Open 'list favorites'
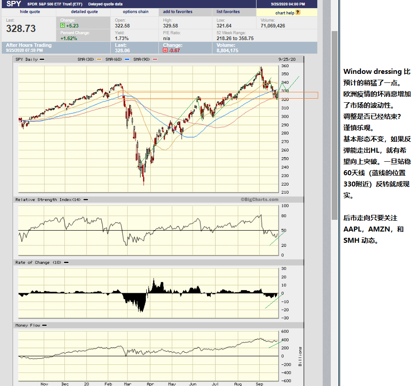419x386 pixels. [x=228, y=12]
